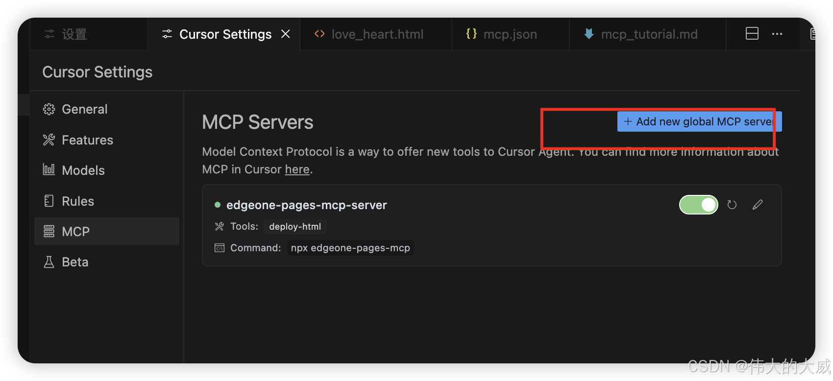The width and height of the screenshot is (833, 381).
Task: Click the 'Tools:' label in server card
Action: [245, 226]
